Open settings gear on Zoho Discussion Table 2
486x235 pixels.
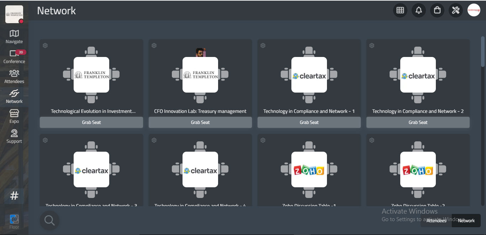372,140
